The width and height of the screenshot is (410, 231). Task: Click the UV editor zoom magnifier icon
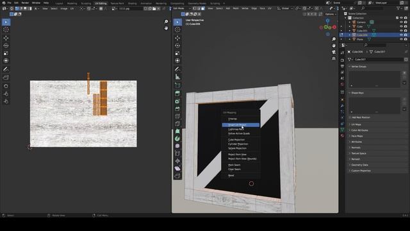(166, 22)
